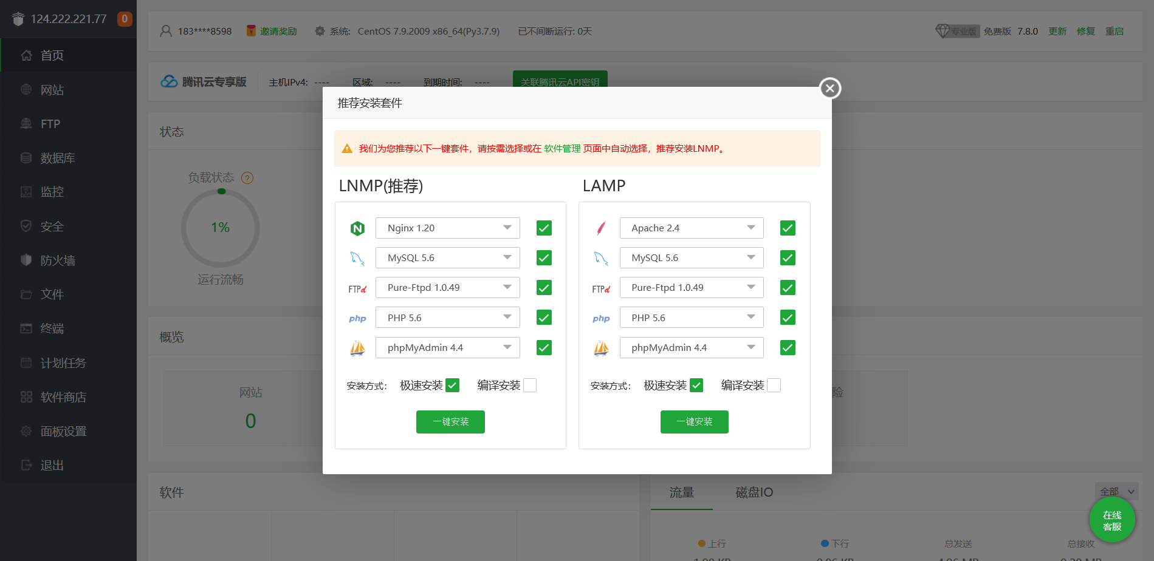The height and width of the screenshot is (561, 1154).
Task: Click the terminal icon next to 终端
Action: tap(26, 328)
